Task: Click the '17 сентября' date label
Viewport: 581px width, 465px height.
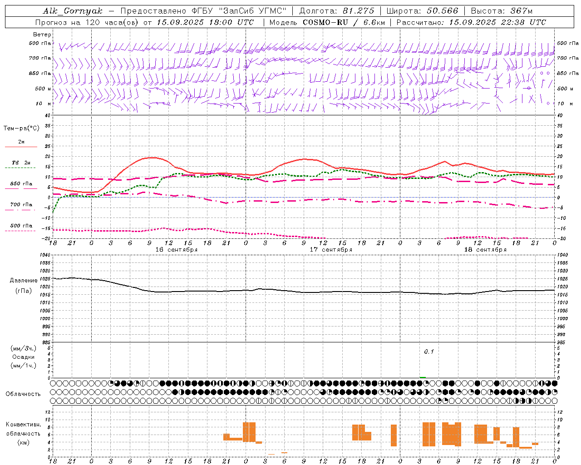Action: [331, 250]
